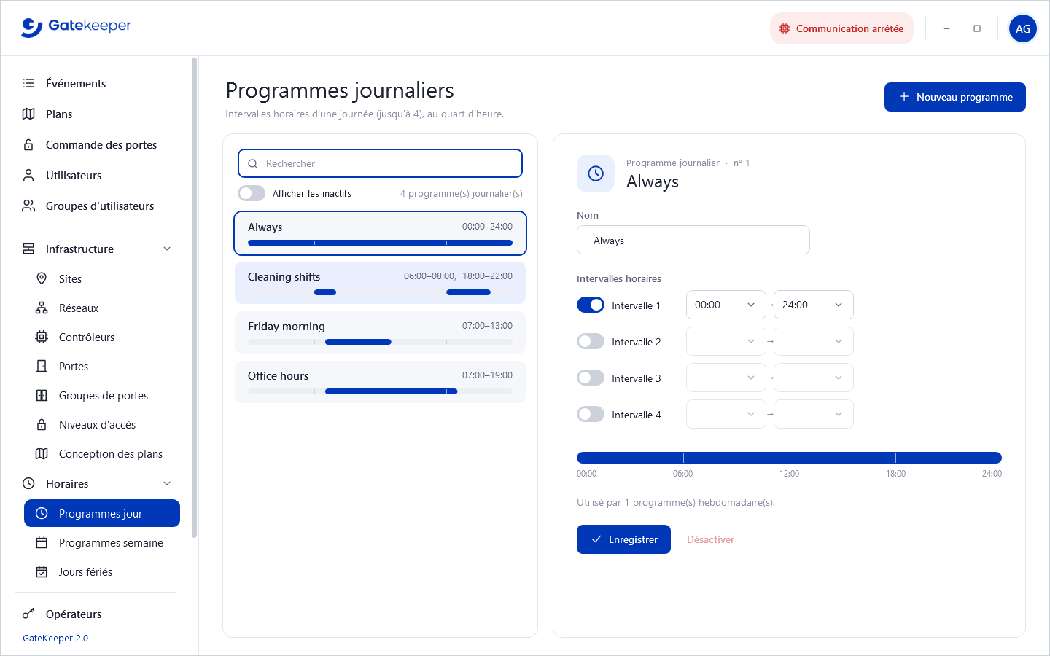
Task: Open the Portes door icon
Action: (42, 366)
